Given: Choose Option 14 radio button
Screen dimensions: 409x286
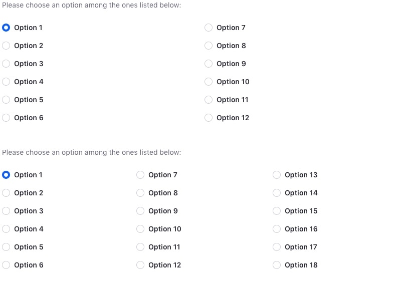Looking at the screenshot, I should [x=277, y=193].
